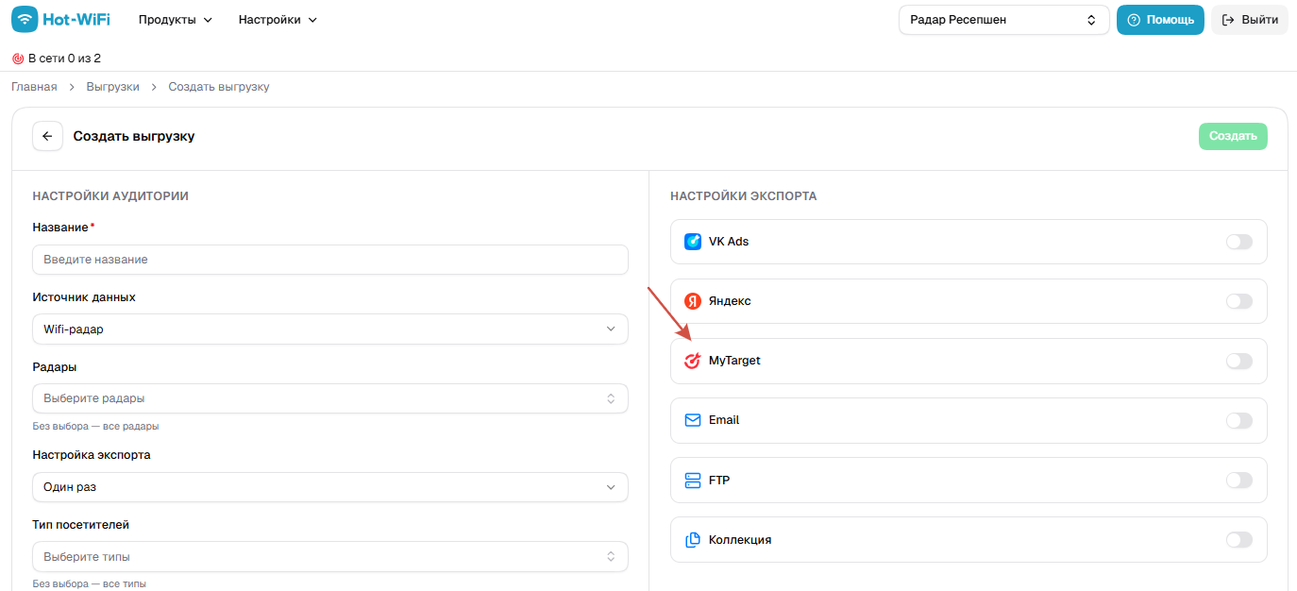The image size is (1297, 591).
Task: Click the hint Без выбора — все типы
Action: pyautogui.click(x=89, y=584)
